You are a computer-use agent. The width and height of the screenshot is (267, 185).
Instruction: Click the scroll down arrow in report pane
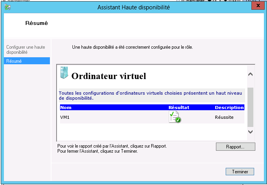pyautogui.click(x=250, y=132)
